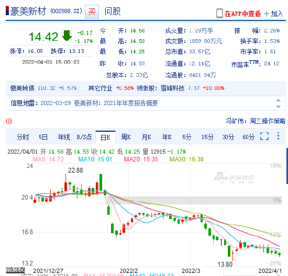The image size is (288, 276).
Task: Switch to 年K chart
Action: pos(167,137)
